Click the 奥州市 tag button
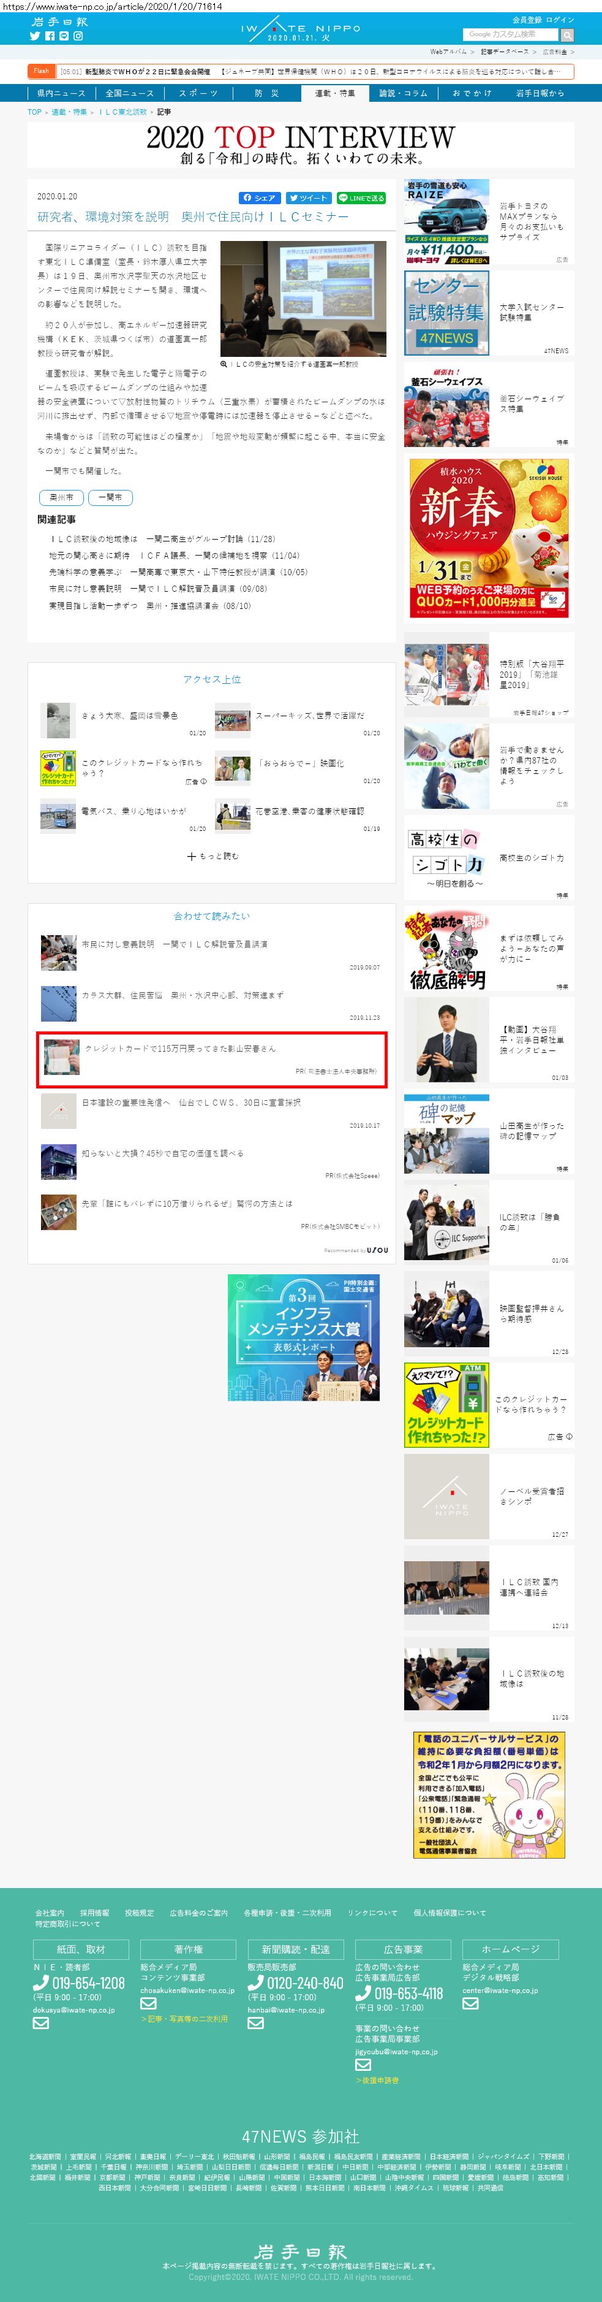602x2302 pixels. 61,497
